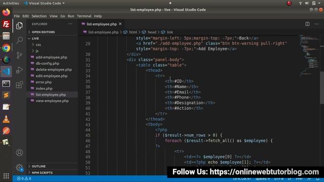Open the File menu

pyautogui.click(x=17, y=16)
